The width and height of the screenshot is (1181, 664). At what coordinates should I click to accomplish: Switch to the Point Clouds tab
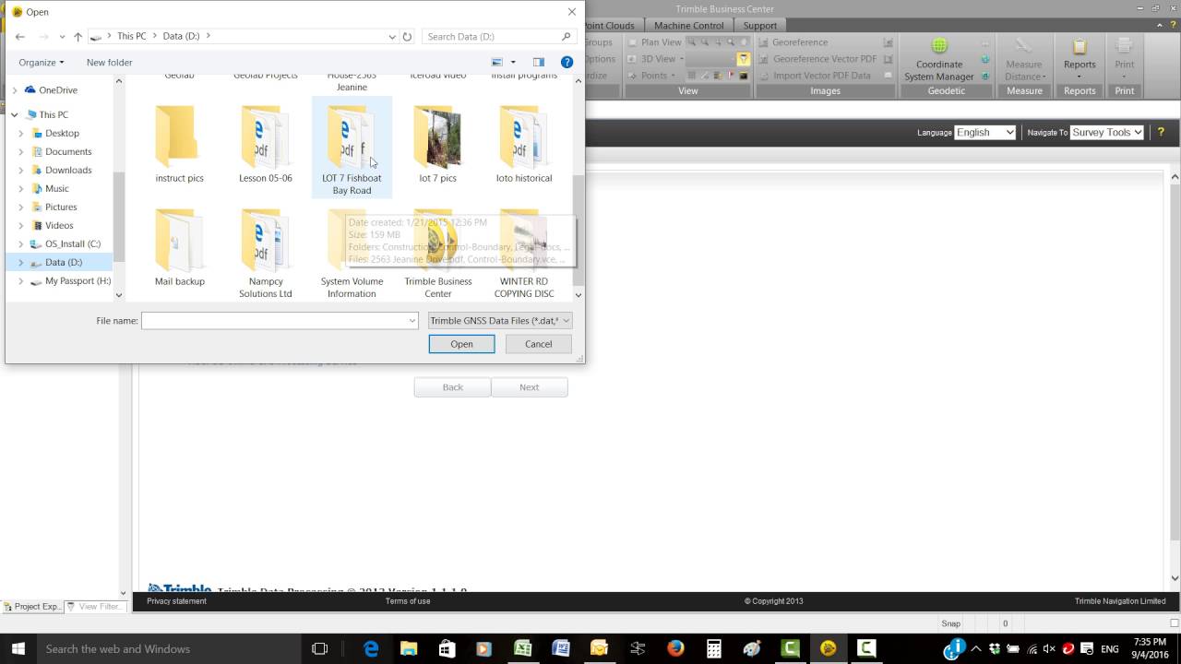(608, 25)
